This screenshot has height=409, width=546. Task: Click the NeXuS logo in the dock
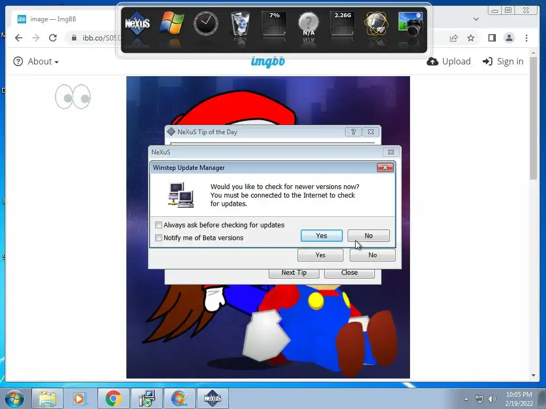click(137, 23)
